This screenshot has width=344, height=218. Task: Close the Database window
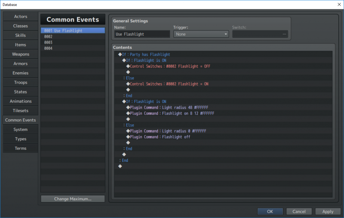339,4
